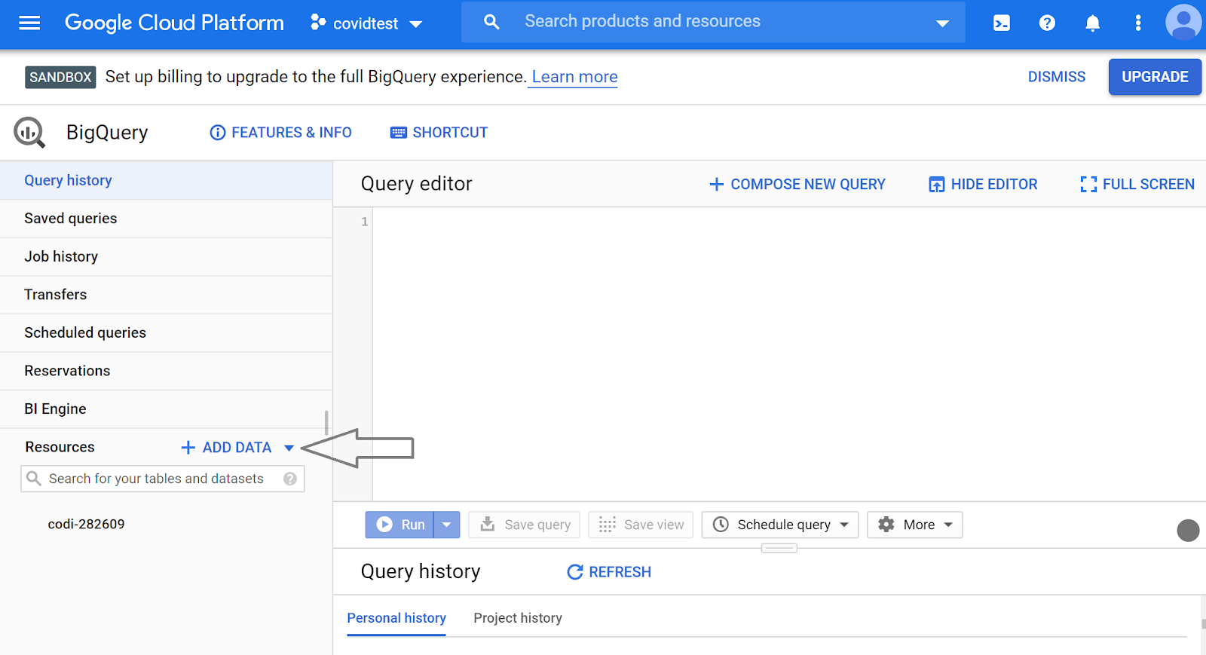The height and width of the screenshot is (655, 1206).
Task: Open the three-dot settings menu
Action: click(x=1138, y=23)
